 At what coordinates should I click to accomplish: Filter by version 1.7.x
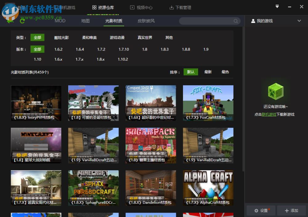79,59
